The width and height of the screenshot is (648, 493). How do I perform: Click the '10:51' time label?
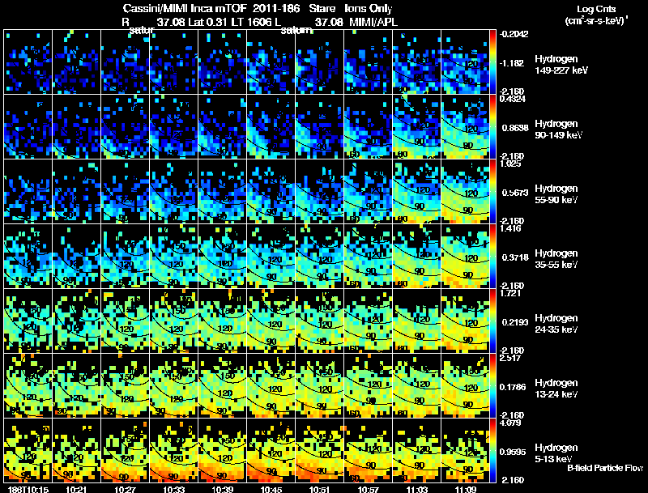(320, 489)
